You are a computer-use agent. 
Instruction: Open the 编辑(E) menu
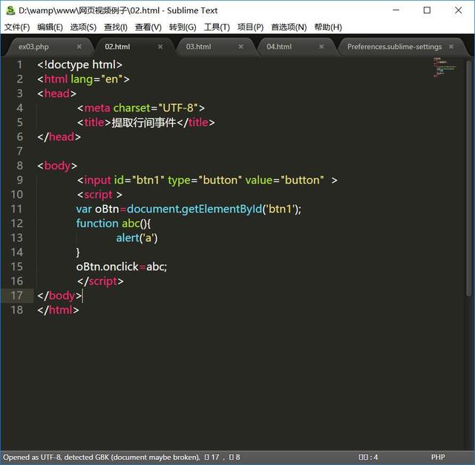tap(50, 27)
